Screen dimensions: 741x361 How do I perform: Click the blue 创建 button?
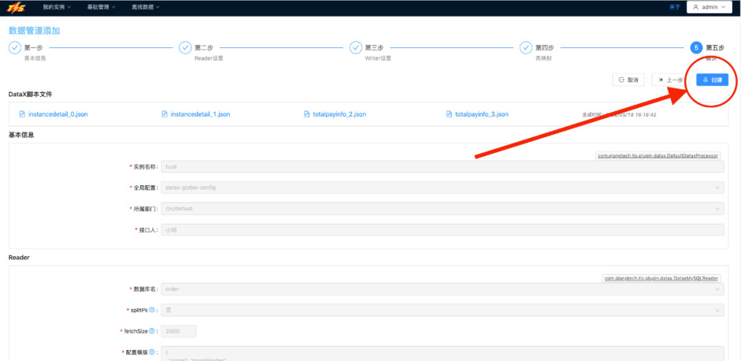[712, 80]
